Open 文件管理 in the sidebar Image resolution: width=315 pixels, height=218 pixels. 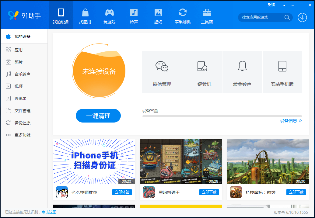click(24, 111)
